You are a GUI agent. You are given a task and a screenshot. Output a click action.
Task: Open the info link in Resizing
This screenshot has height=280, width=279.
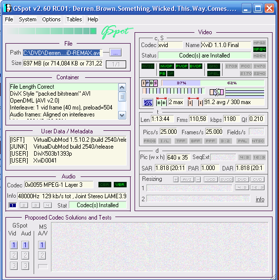click(x=260, y=199)
